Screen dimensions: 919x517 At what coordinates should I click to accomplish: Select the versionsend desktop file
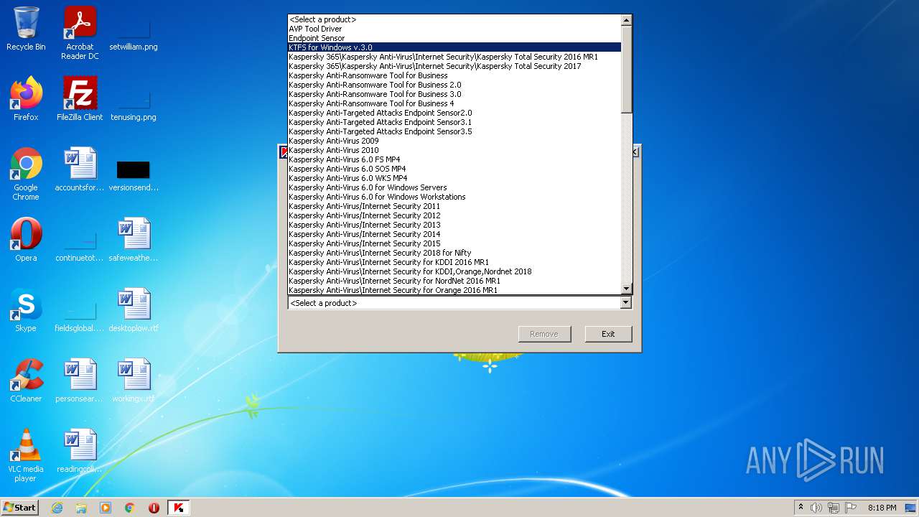coord(134,174)
